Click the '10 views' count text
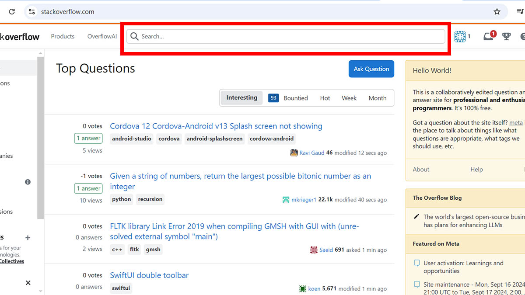The image size is (525, 295). pos(91,201)
